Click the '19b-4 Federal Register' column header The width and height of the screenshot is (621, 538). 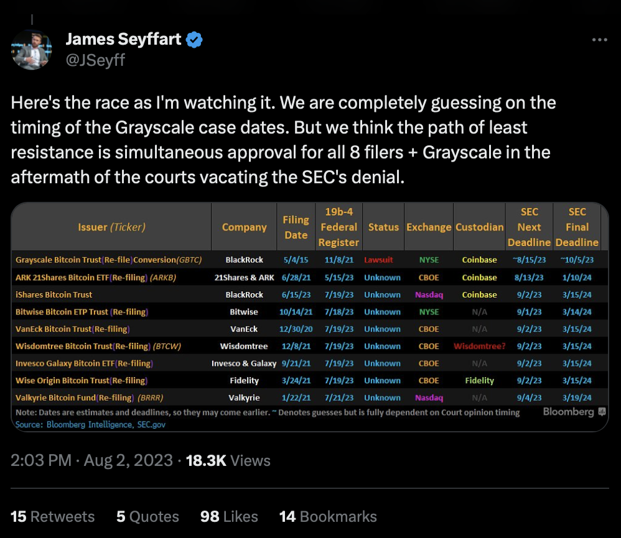pos(339,227)
